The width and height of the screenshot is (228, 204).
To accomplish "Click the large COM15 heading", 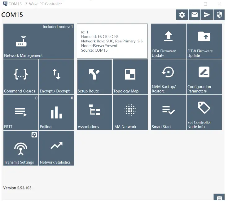I will pyautogui.click(x=12, y=15).
